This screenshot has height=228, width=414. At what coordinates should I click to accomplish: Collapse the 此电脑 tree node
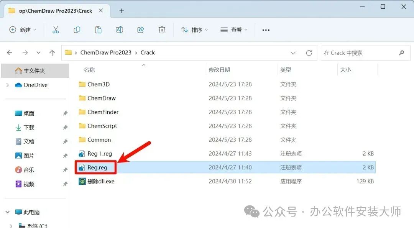coord(8,212)
